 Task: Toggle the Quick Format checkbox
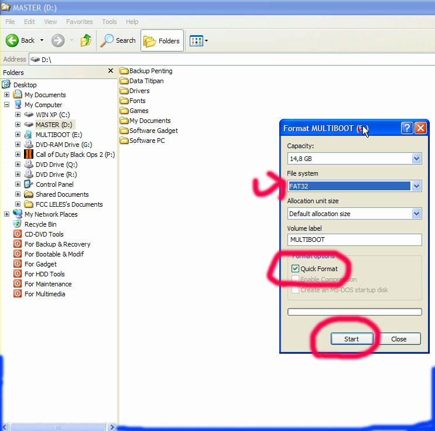[x=295, y=269]
